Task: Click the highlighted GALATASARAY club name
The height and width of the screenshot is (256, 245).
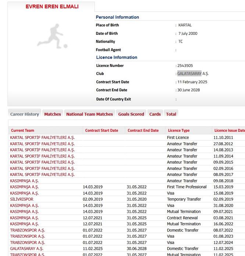Action: [189, 74]
